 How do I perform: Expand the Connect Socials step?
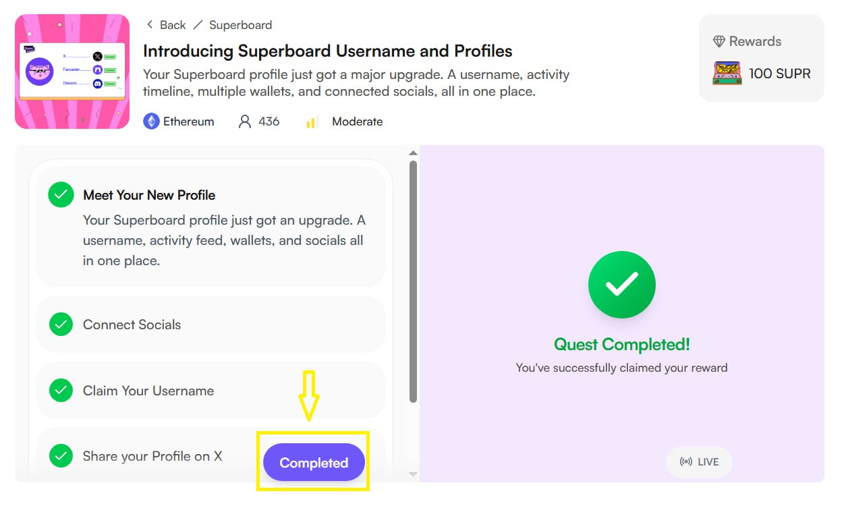click(x=210, y=324)
